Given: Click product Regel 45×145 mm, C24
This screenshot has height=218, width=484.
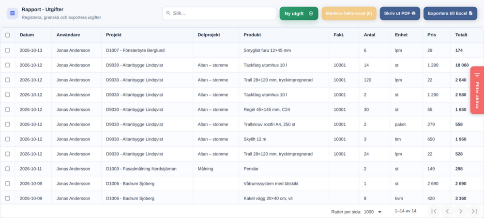Looking at the screenshot, I should click(266, 109).
